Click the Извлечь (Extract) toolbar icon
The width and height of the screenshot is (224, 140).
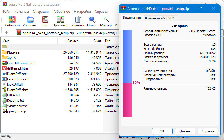(x=31, y=19)
